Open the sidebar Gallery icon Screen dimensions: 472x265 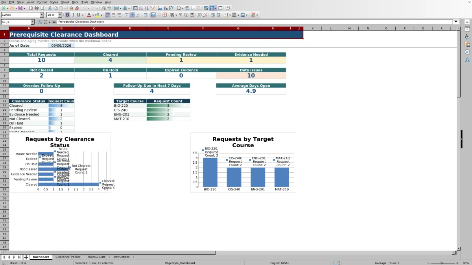467,44
